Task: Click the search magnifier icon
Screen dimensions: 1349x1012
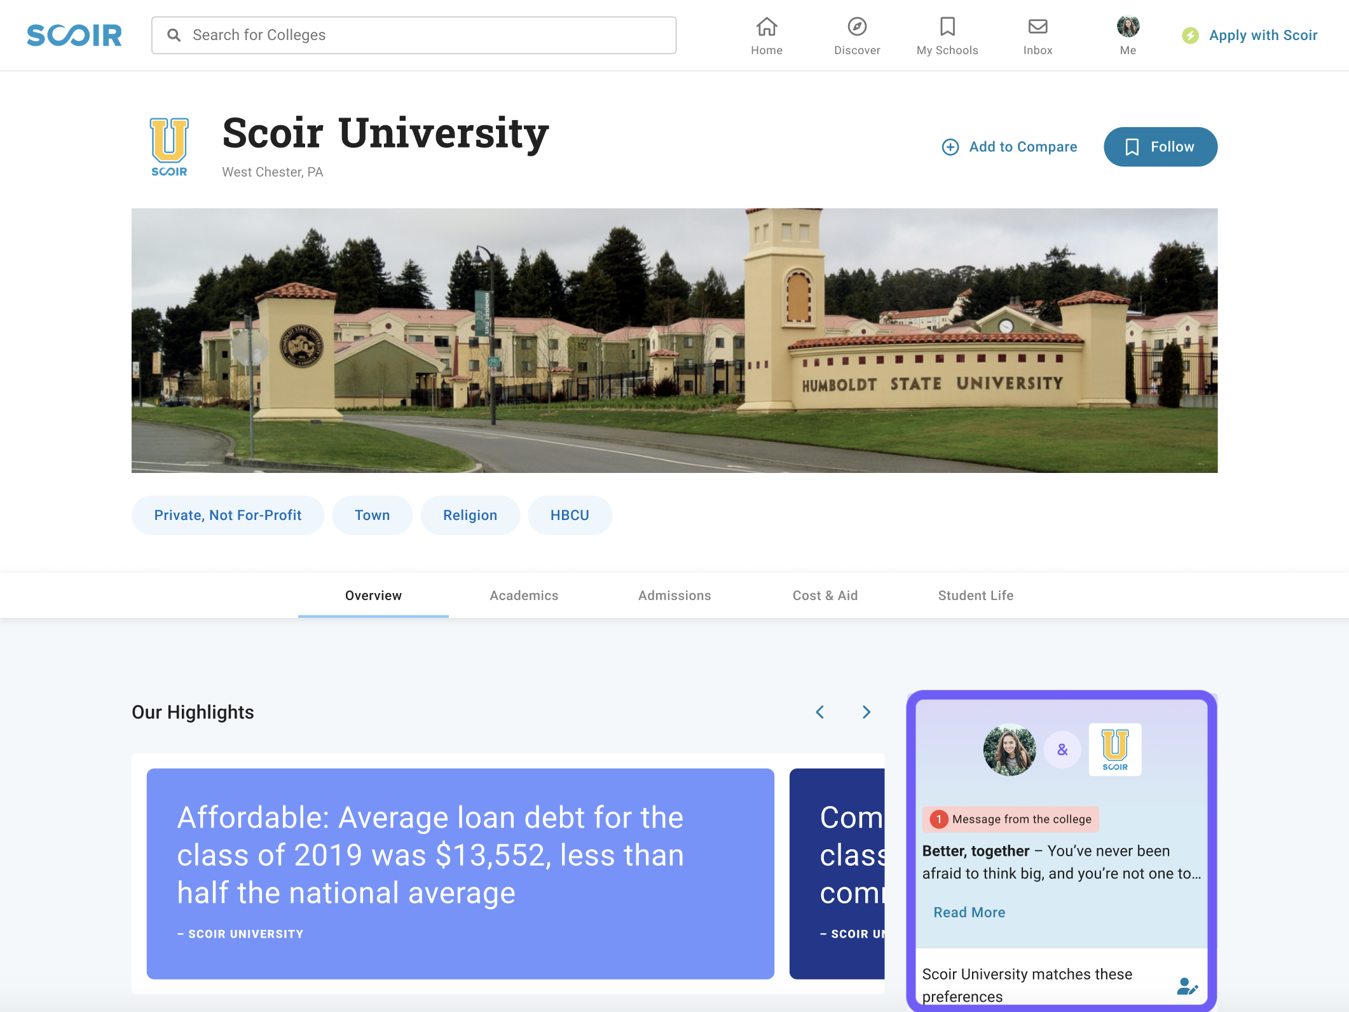Action: 174,35
